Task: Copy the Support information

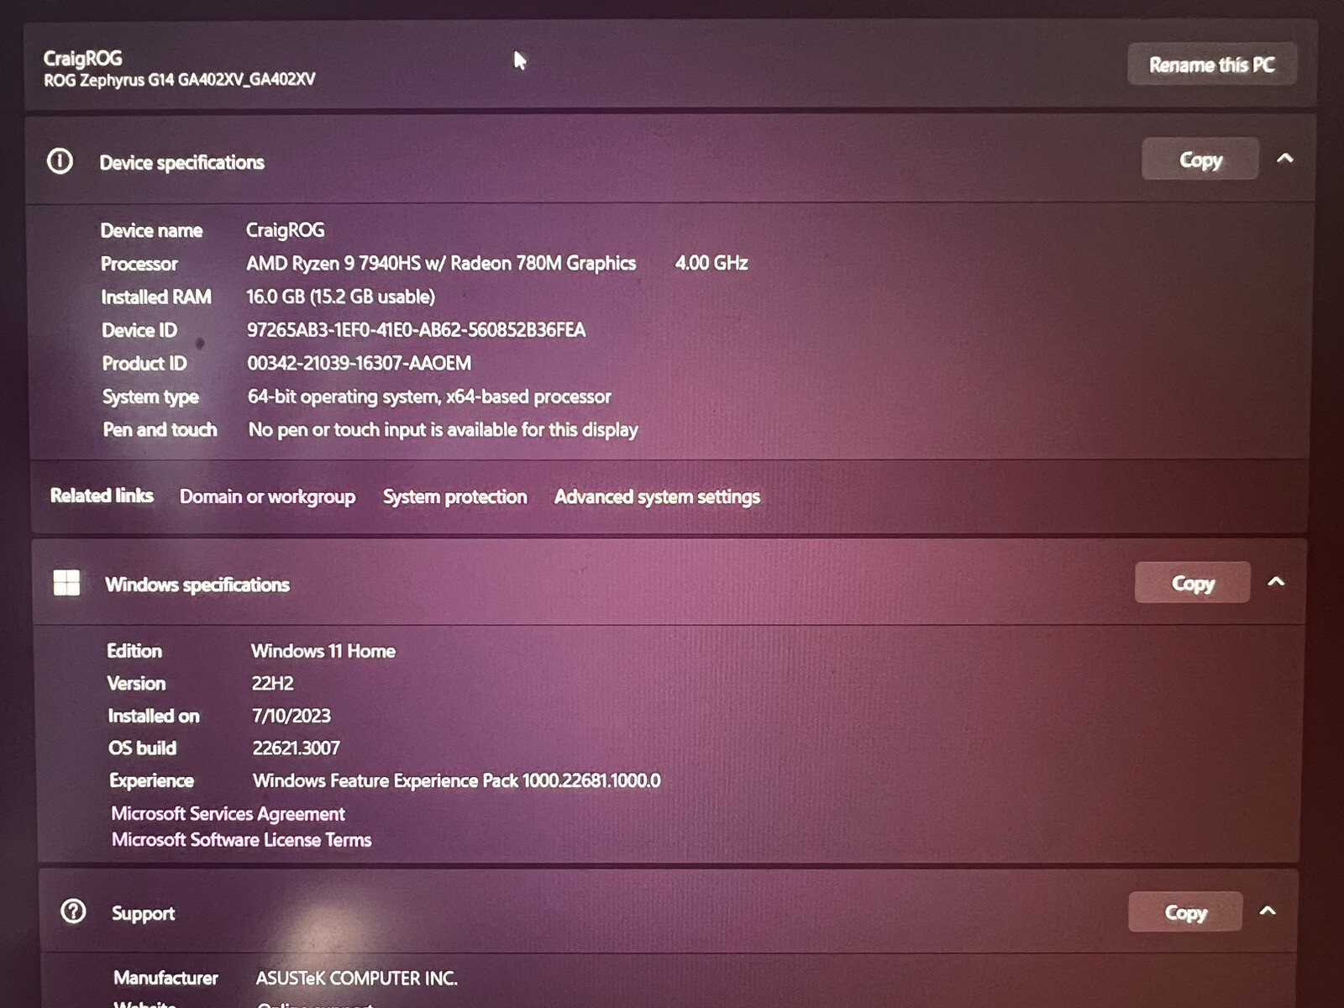Action: pos(1185,911)
